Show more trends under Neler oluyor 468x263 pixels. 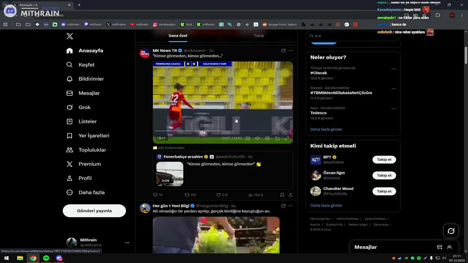point(327,129)
